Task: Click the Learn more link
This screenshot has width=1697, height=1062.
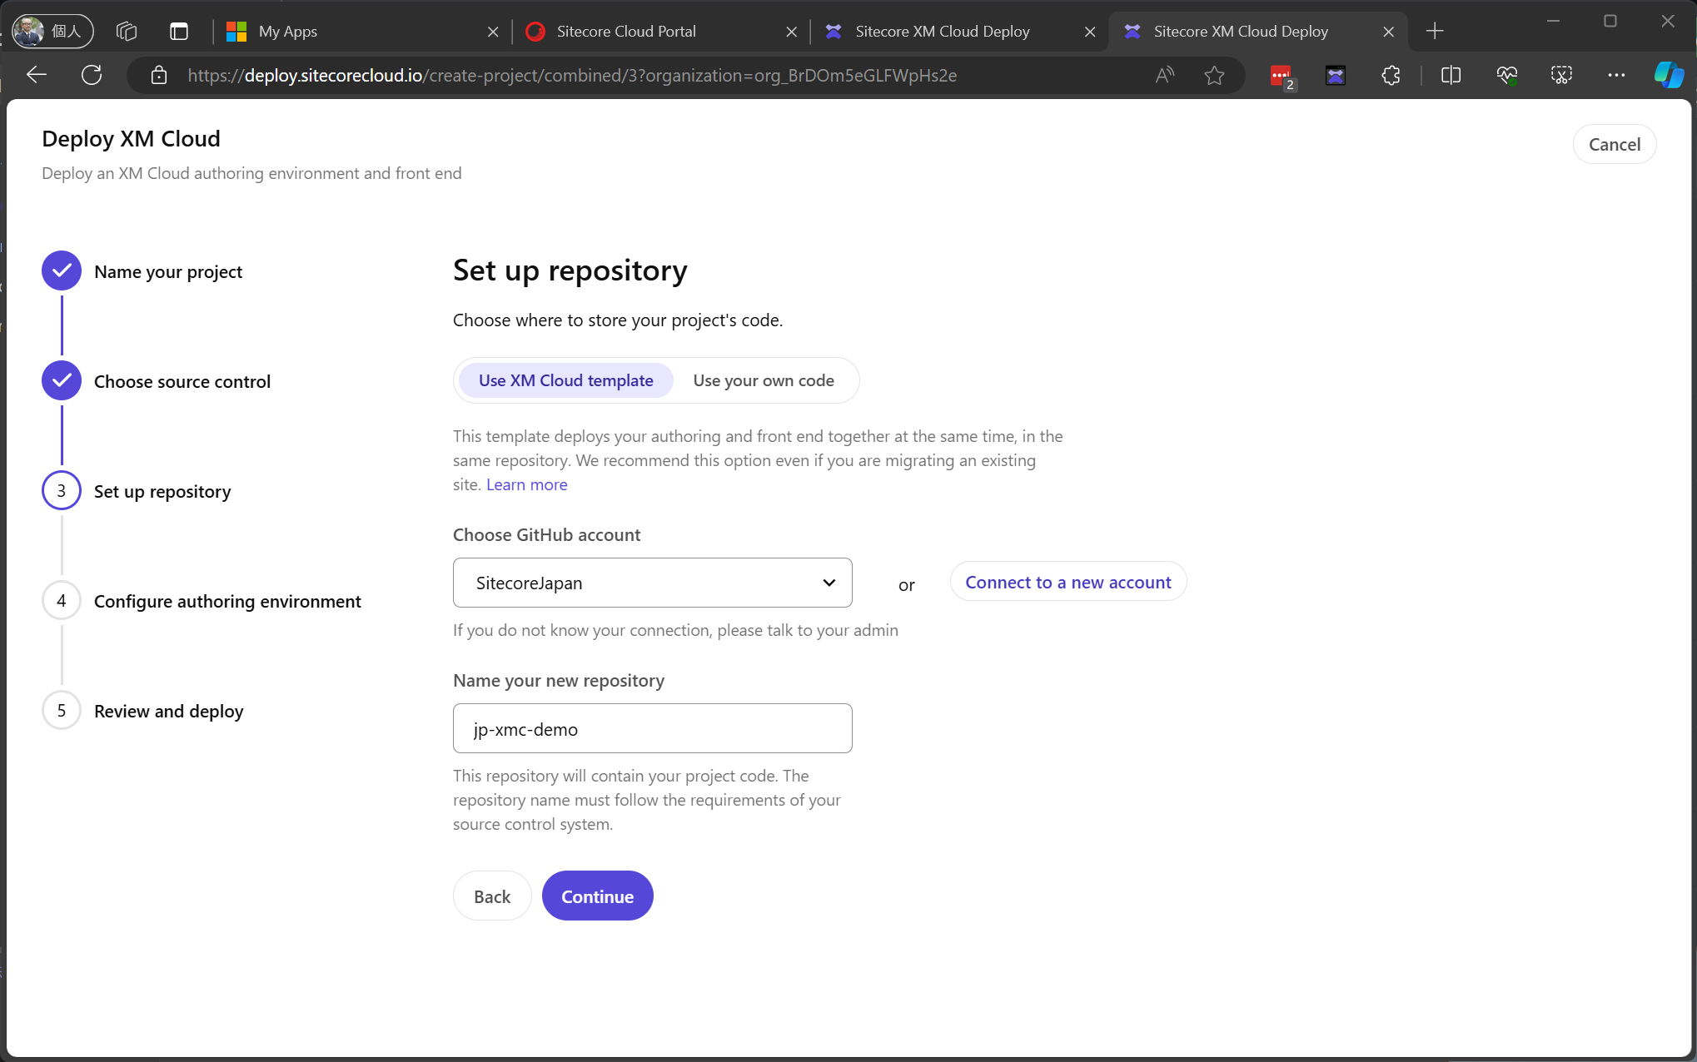Action: 526,484
